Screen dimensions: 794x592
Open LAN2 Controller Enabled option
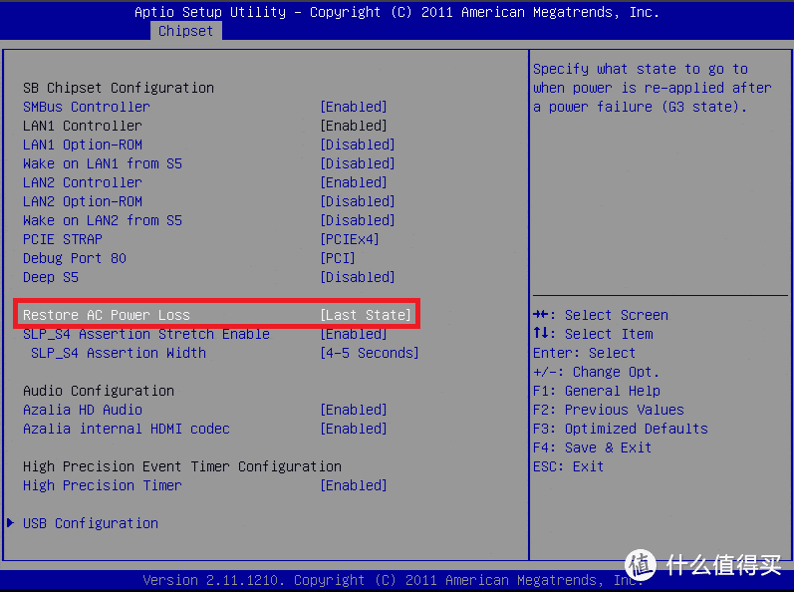click(354, 182)
